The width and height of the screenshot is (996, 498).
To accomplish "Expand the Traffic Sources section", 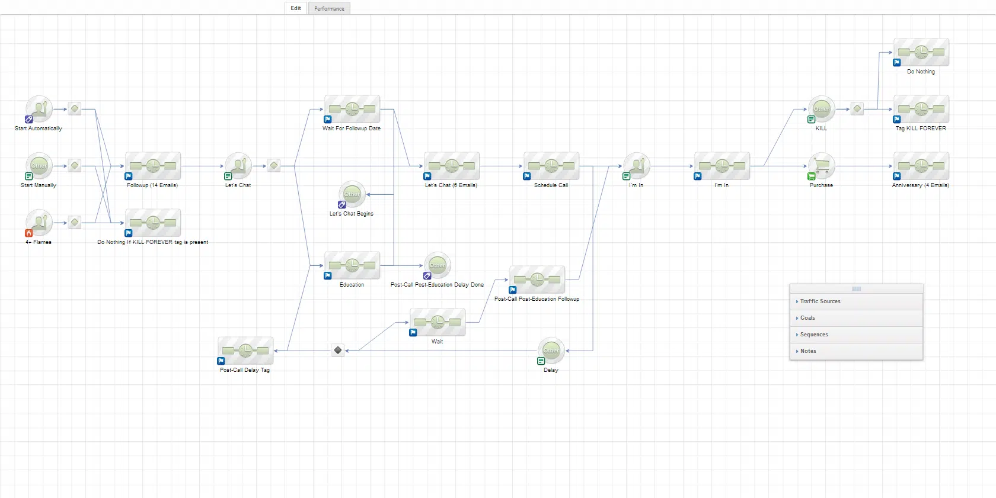I will tap(820, 301).
